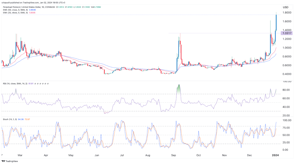295x164 pixels.
Task: Click the 0.00 Stoch axis label
Action: point(285,150)
